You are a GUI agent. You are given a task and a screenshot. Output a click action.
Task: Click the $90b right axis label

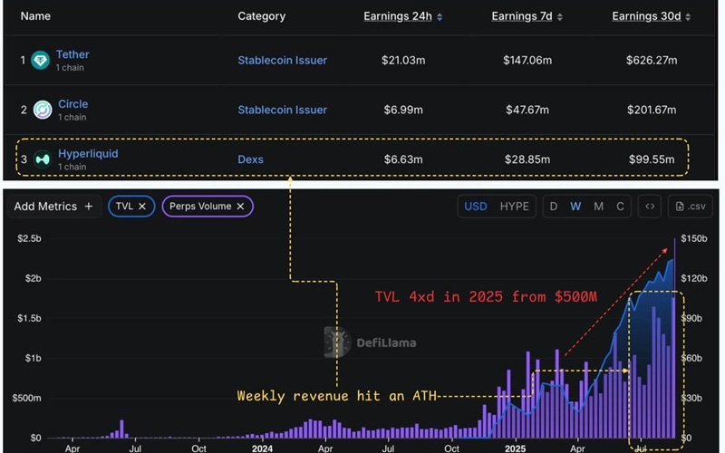click(691, 319)
